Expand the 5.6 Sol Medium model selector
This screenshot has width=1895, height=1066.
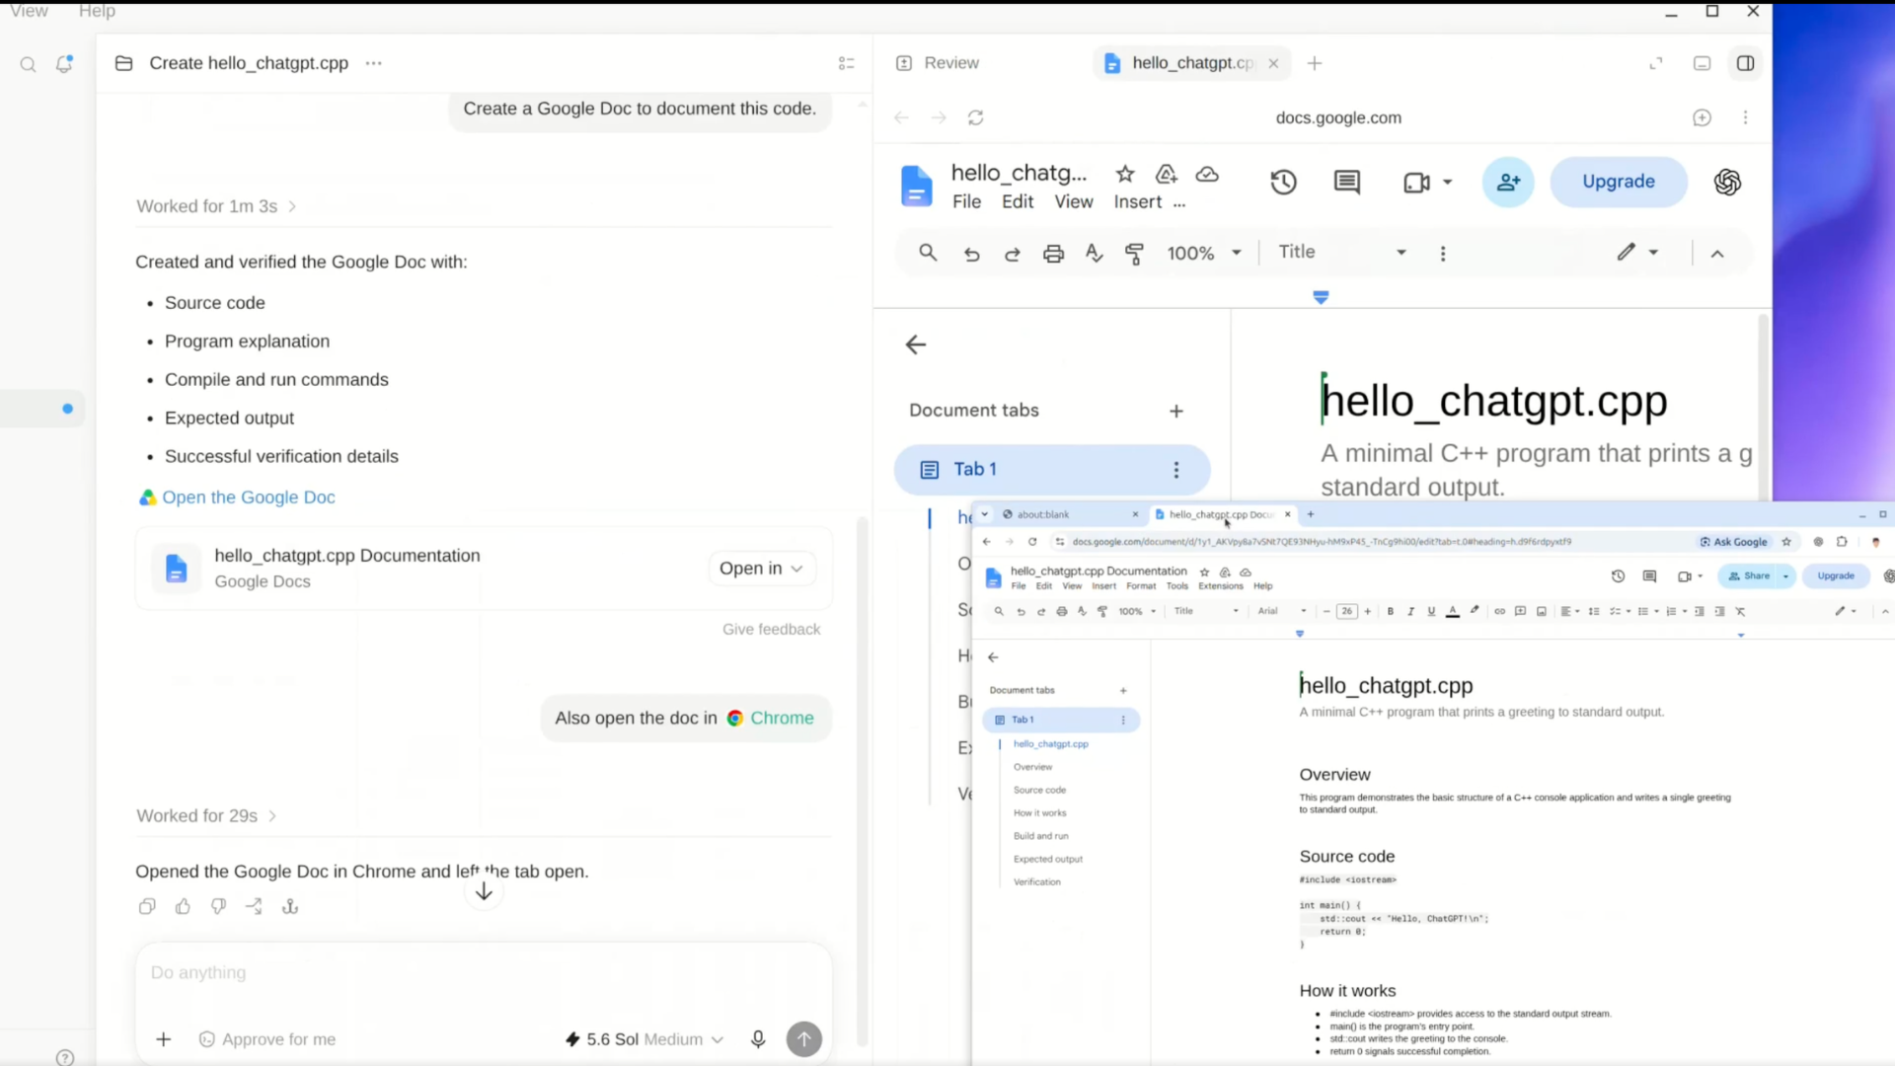tap(644, 1038)
